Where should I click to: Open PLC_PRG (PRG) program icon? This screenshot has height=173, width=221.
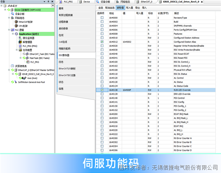(x=20, y=46)
